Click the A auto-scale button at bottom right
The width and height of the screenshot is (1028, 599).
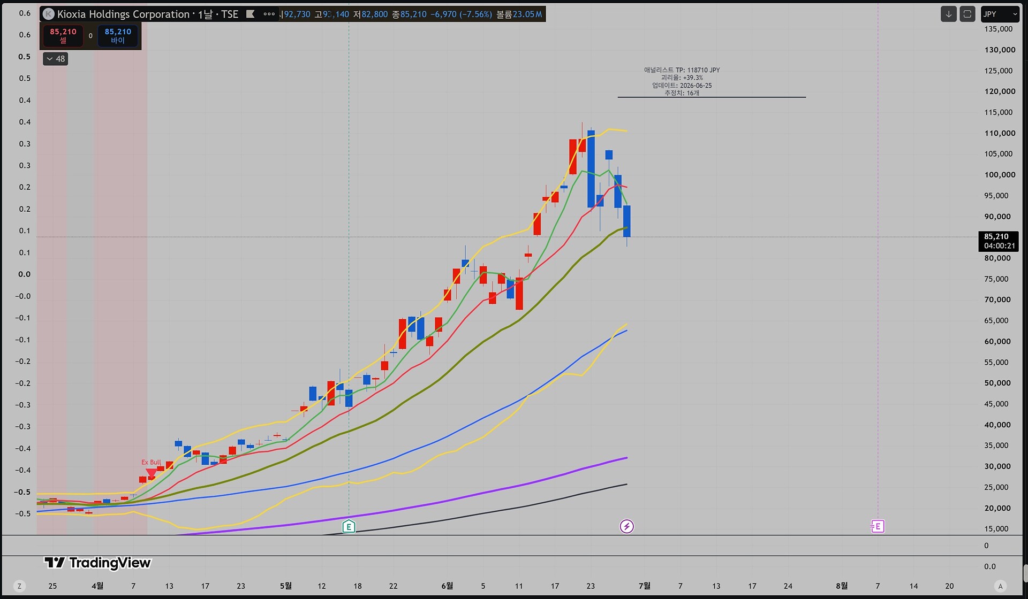(1000, 586)
